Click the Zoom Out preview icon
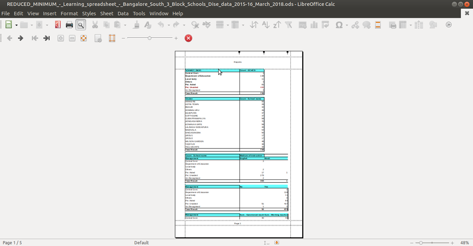The image size is (473, 246). [72, 38]
